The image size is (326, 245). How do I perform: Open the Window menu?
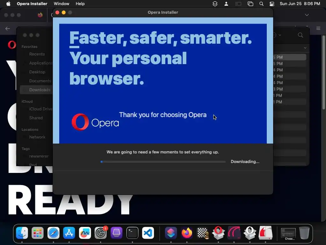(61, 4)
